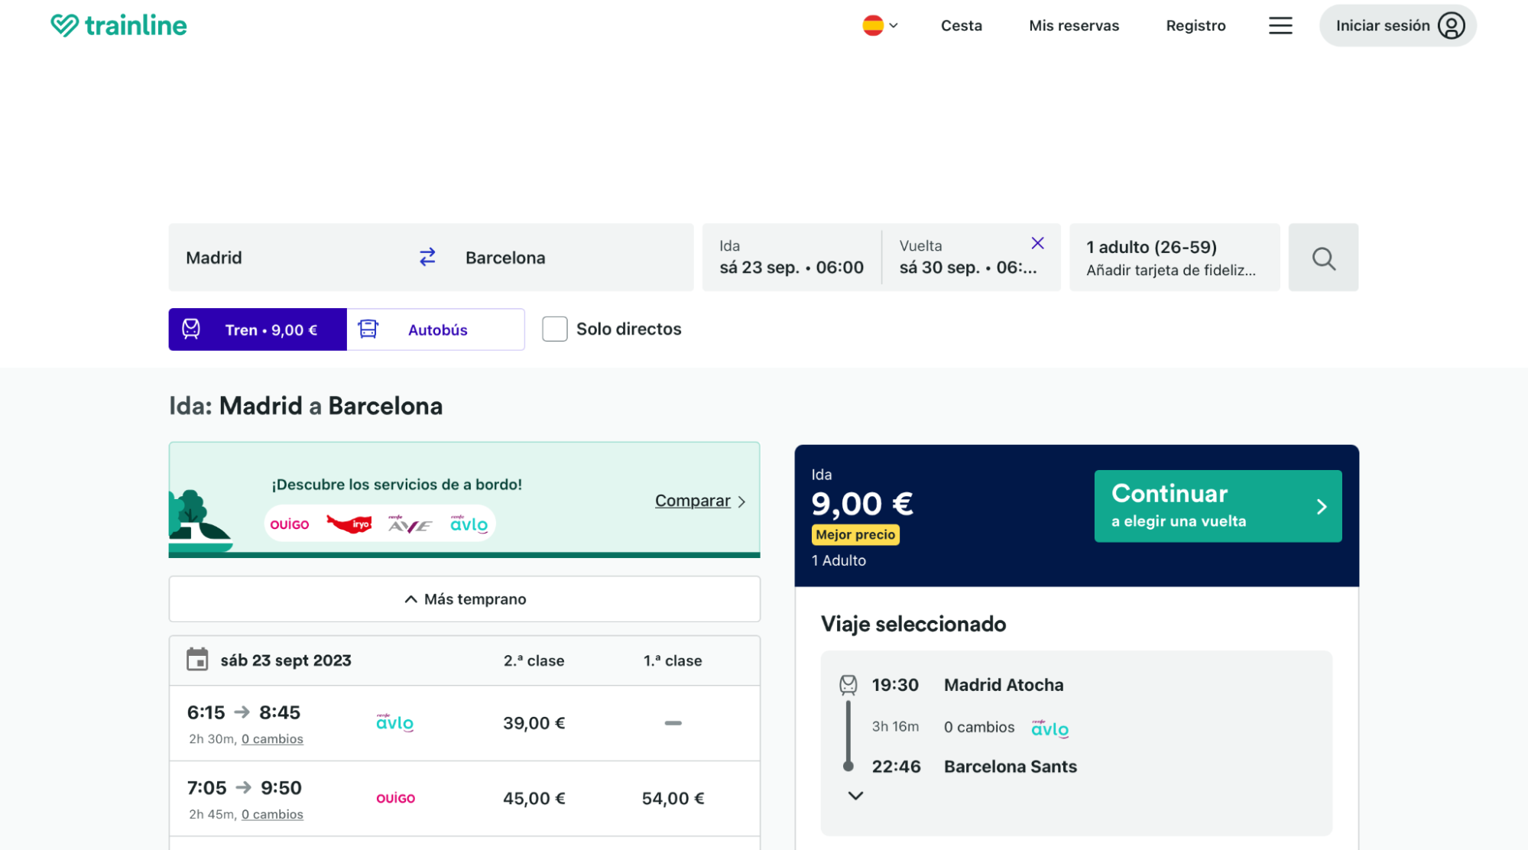Click the iryo logo in banner

point(349,524)
